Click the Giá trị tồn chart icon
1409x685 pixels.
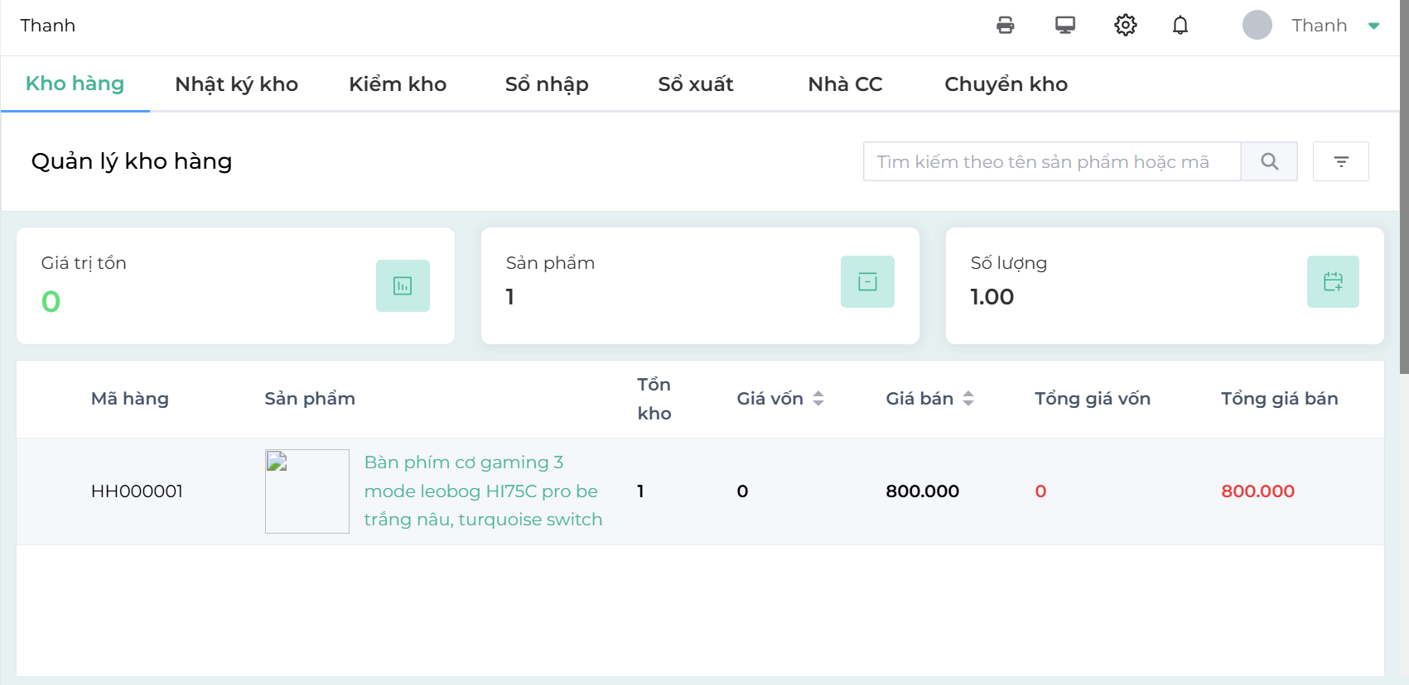[x=403, y=286]
